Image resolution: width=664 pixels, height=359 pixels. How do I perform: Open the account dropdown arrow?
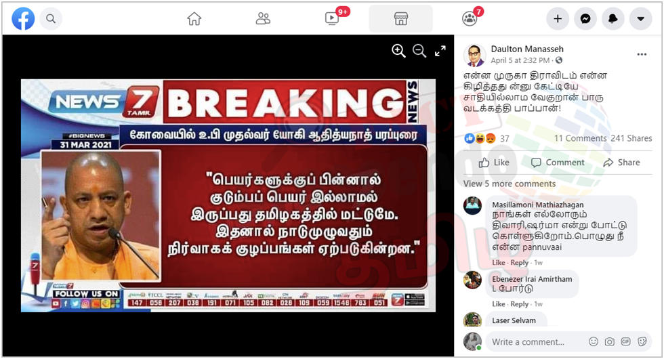point(641,19)
